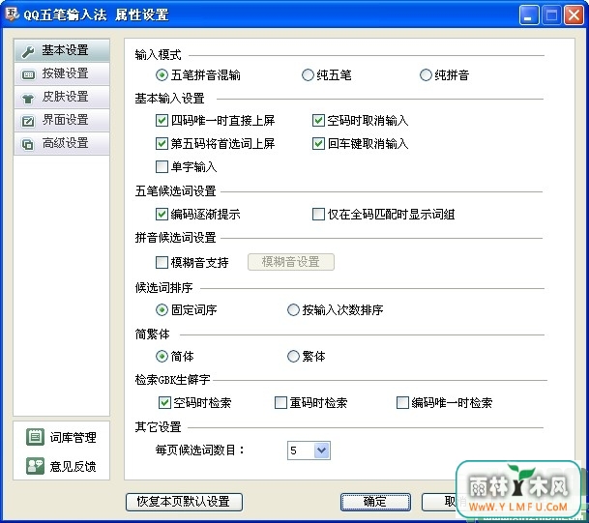Click the 确定 button
Image resolution: width=589 pixels, height=523 pixels.
pos(375,502)
